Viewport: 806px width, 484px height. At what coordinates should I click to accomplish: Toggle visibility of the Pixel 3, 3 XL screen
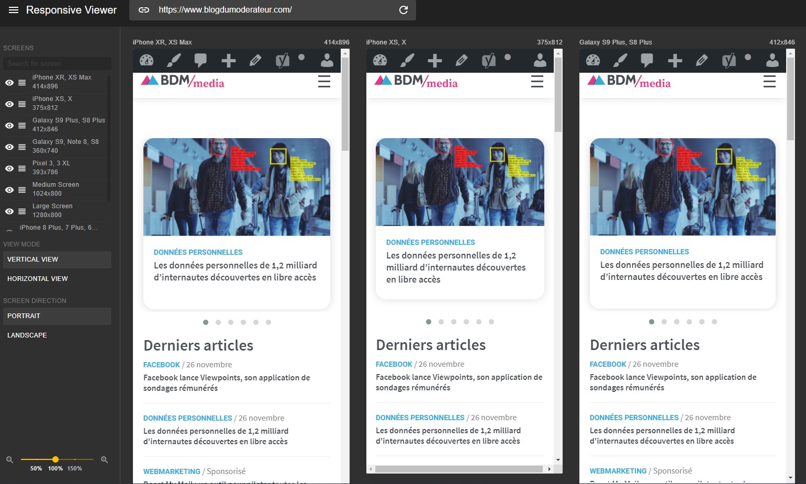click(9, 168)
